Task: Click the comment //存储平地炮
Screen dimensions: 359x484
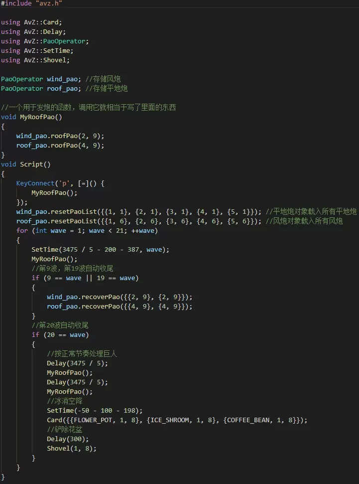Action: click(107, 89)
